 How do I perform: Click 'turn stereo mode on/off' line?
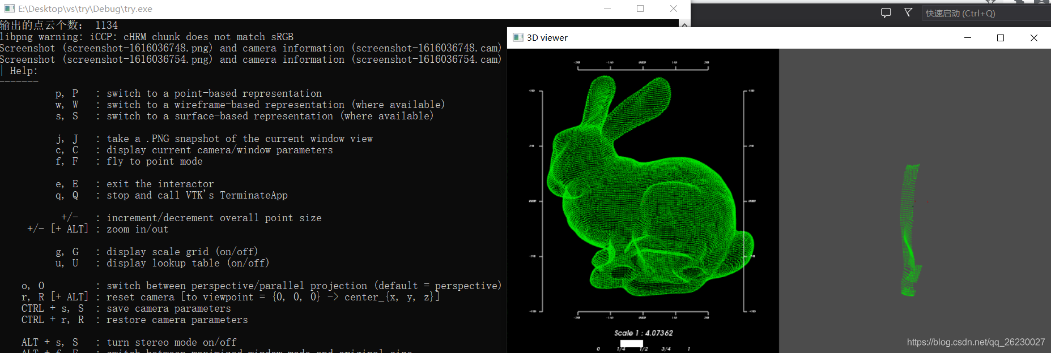[x=172, y=342]
